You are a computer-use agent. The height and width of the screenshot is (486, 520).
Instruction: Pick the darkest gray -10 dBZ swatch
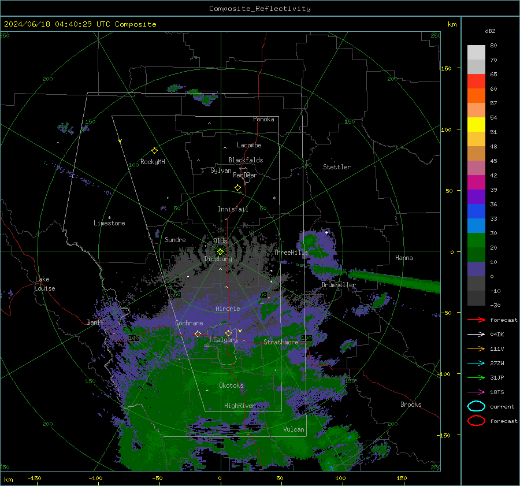[476, 298]
